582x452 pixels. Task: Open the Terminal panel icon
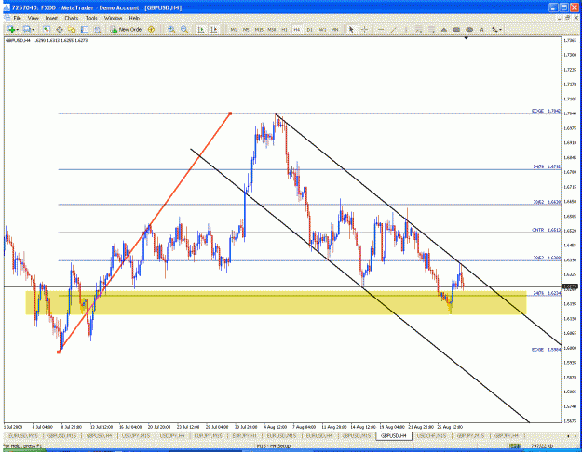(x=85, y=29)
